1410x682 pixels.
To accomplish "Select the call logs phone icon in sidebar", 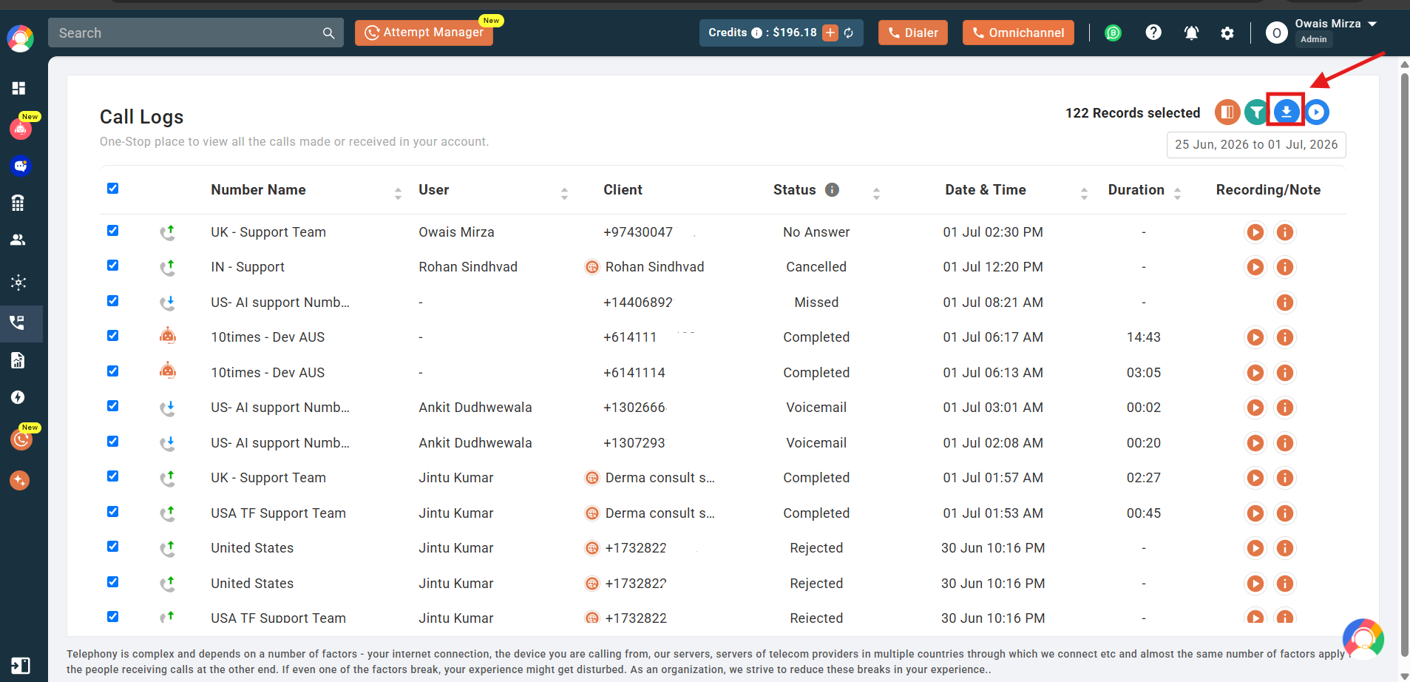I will [x=17, y=323].
